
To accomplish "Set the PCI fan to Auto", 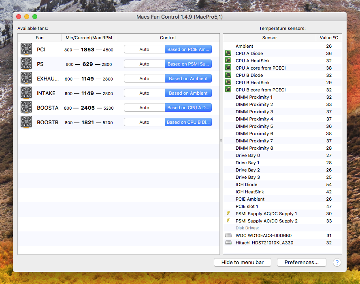I will tap(145, 49).
